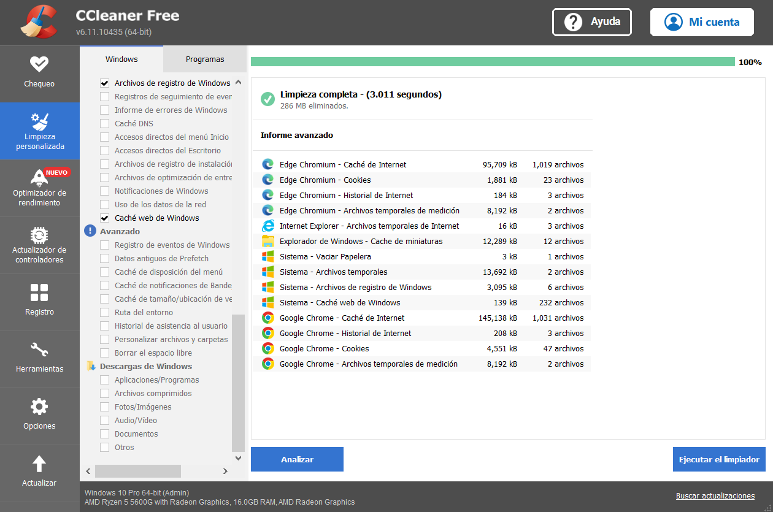Check Archivos comprimidos in downloads
This screenshot has width=773, height=512.
pos(104,393)
